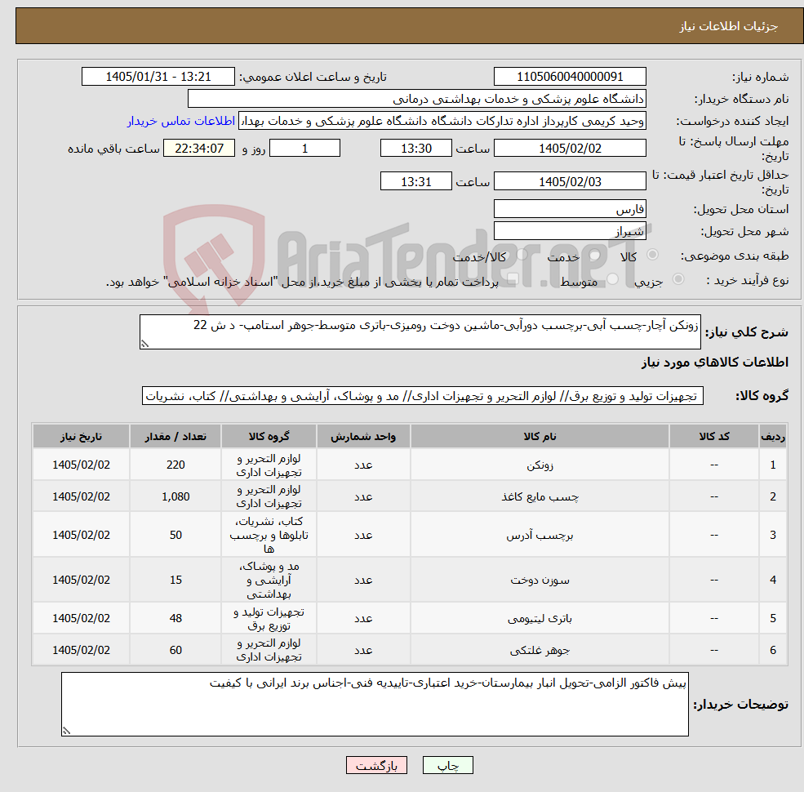This screenshot has width=804, height=792.
Task: Click the تاریخ نیاز column header
Action: pyautogui.click(x=81, y=437)
